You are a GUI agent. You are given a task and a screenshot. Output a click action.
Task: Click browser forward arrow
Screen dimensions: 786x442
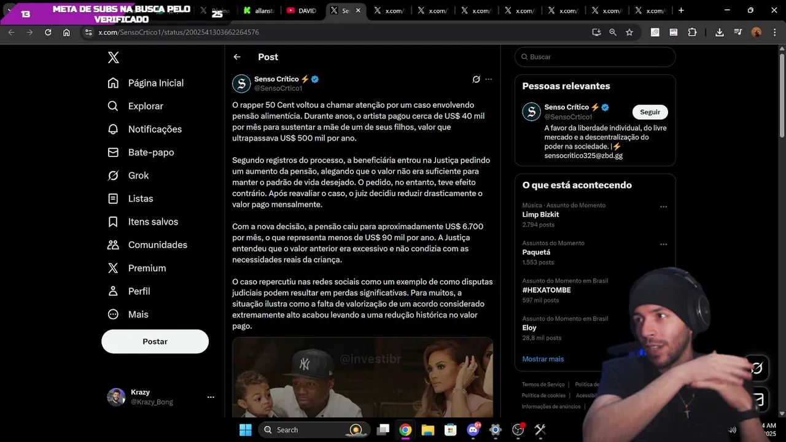[29, 33]
